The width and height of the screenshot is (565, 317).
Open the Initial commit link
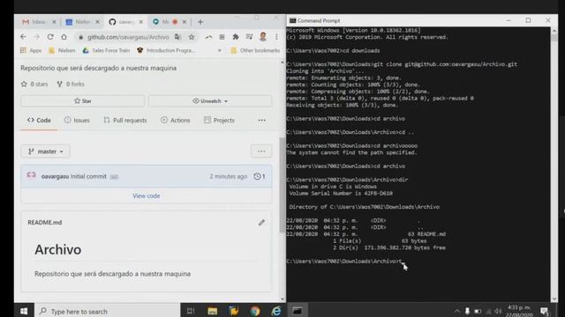pyautogui.click(x=88, y=176)
